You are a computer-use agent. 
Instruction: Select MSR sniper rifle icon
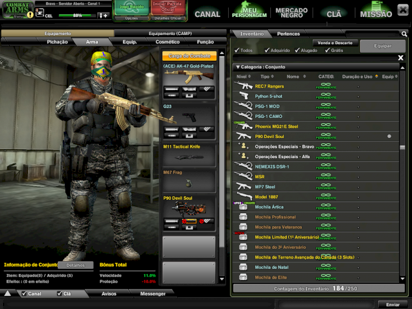(x=244, y=176)
